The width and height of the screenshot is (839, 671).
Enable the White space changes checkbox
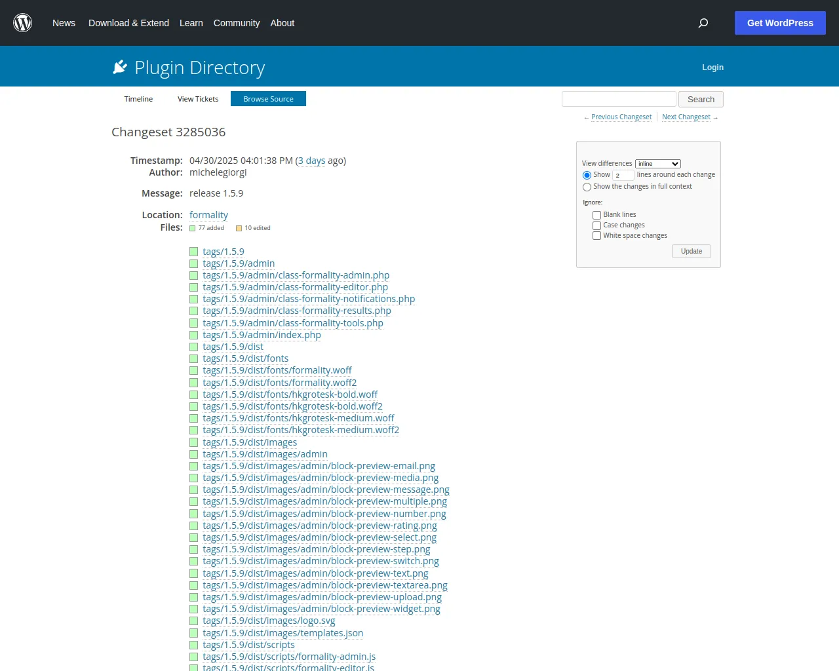596,236
